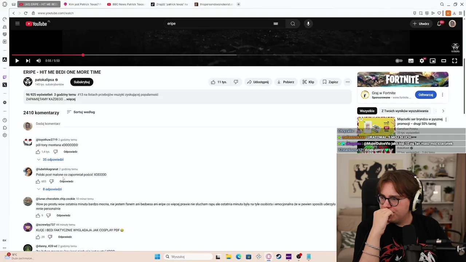
Task: Expand the 35 odpowiedzi replies
Action: (x=50, y=159)
